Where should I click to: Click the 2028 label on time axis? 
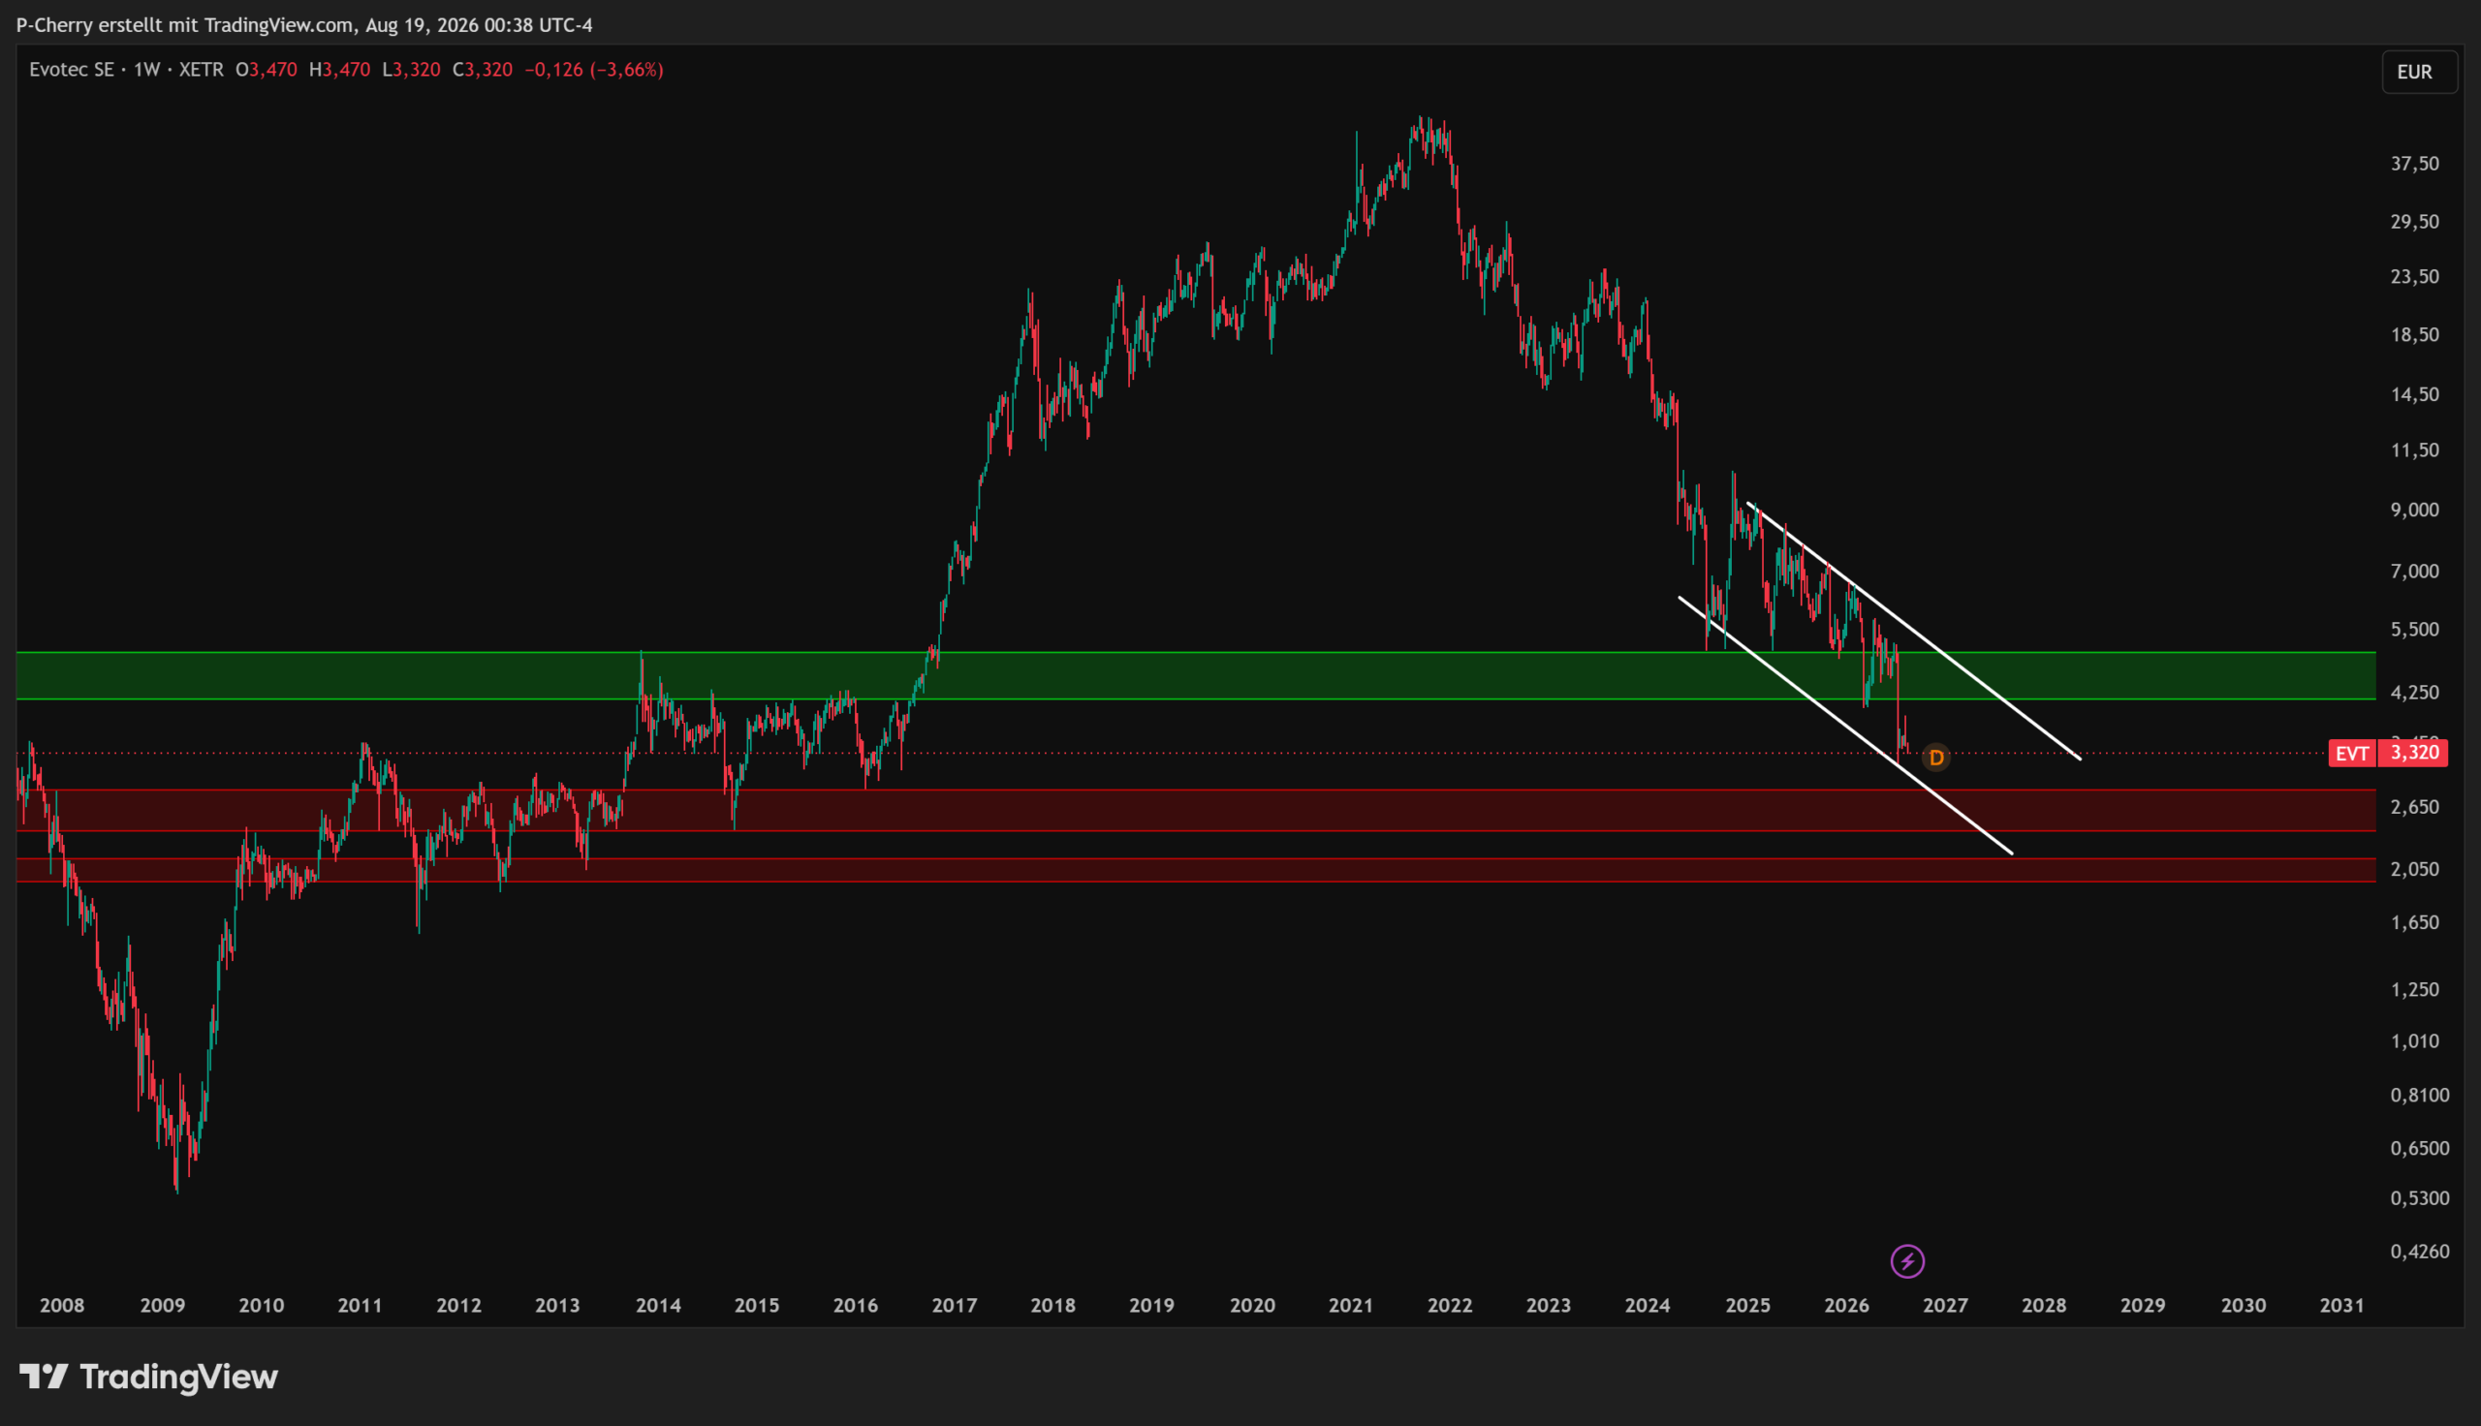click(x=2044, y=1305)
